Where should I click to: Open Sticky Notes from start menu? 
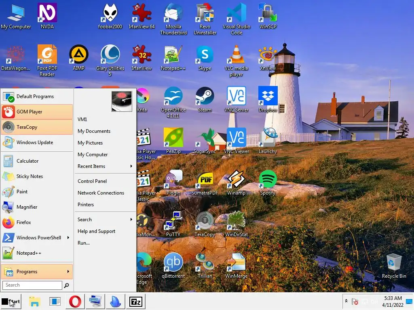pyautogui.click(x=37, y=176)
